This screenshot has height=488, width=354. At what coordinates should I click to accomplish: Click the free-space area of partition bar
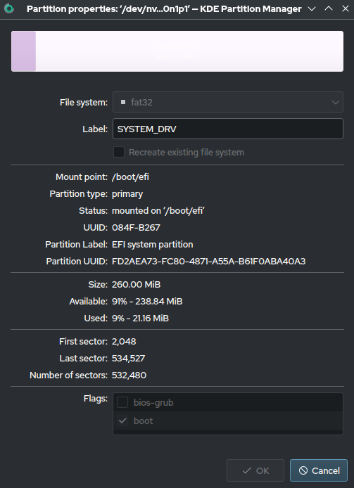pyautogui.click(x=189, y=51)
